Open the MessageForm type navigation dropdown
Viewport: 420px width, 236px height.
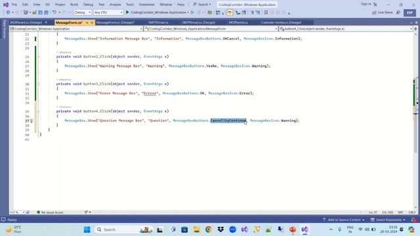(x=211, y=29)
